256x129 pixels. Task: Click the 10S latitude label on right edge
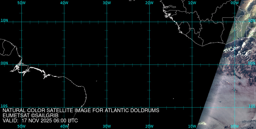coord(252,106)
